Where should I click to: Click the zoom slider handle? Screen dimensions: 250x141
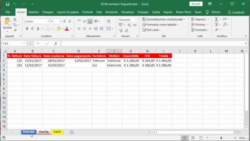pyautogui.click(x=221, y=138)
